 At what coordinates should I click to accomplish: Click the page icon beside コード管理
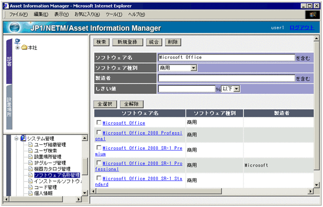pos(31,187)
